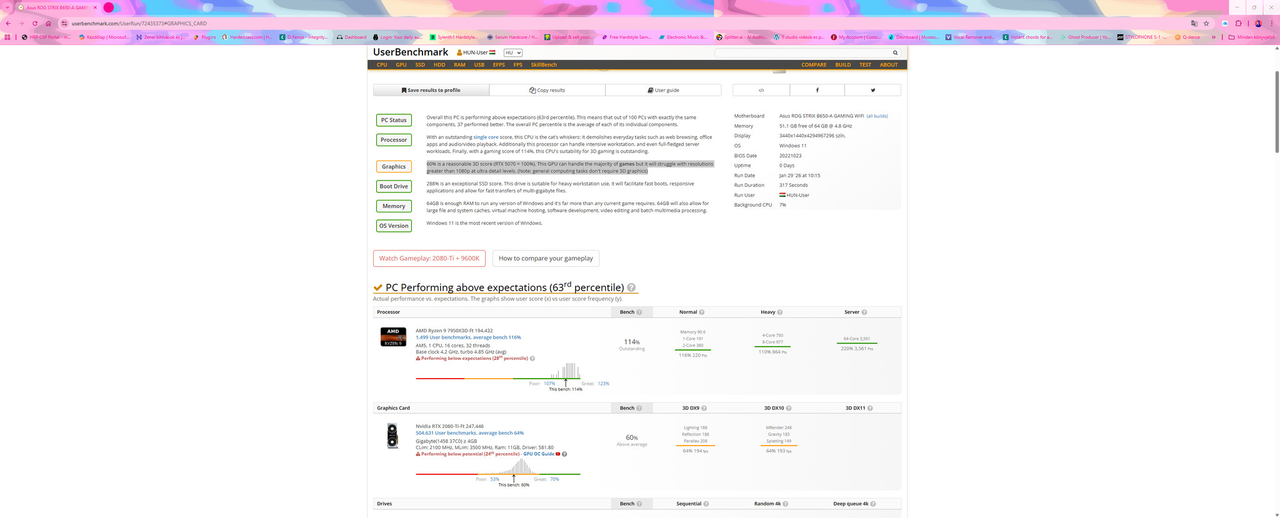This screenshot has width=1280, height=518.
Task: Close the Asus ROG STRIX browser tab
Action: coord(96,7)
